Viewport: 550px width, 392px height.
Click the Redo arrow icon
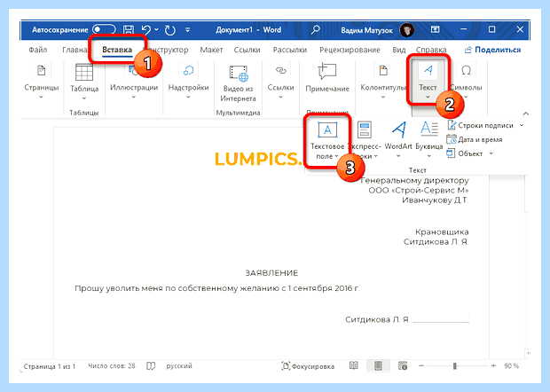tap(170, 30)
